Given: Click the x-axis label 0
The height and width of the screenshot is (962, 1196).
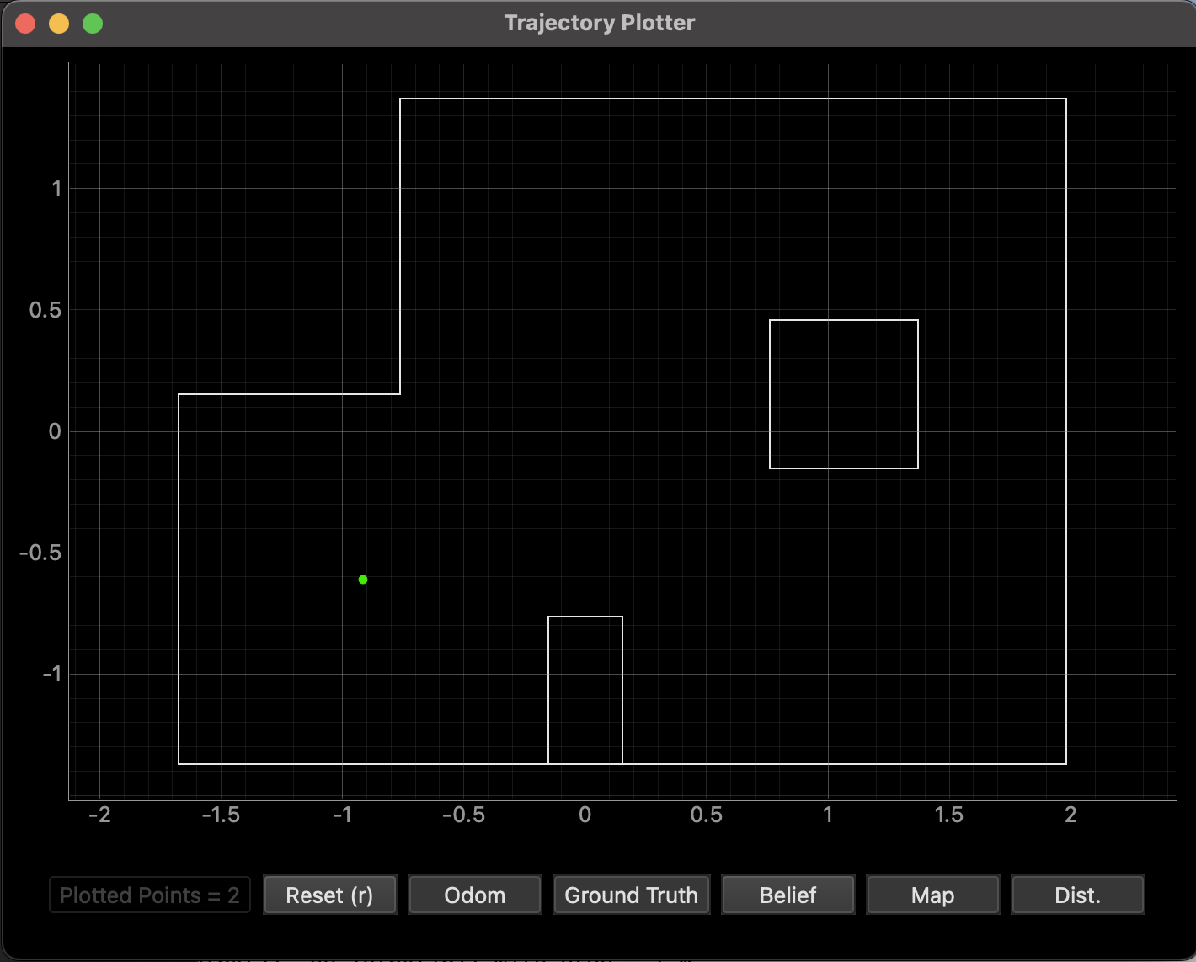Looking at the screenshot, I should click(585, 815).
